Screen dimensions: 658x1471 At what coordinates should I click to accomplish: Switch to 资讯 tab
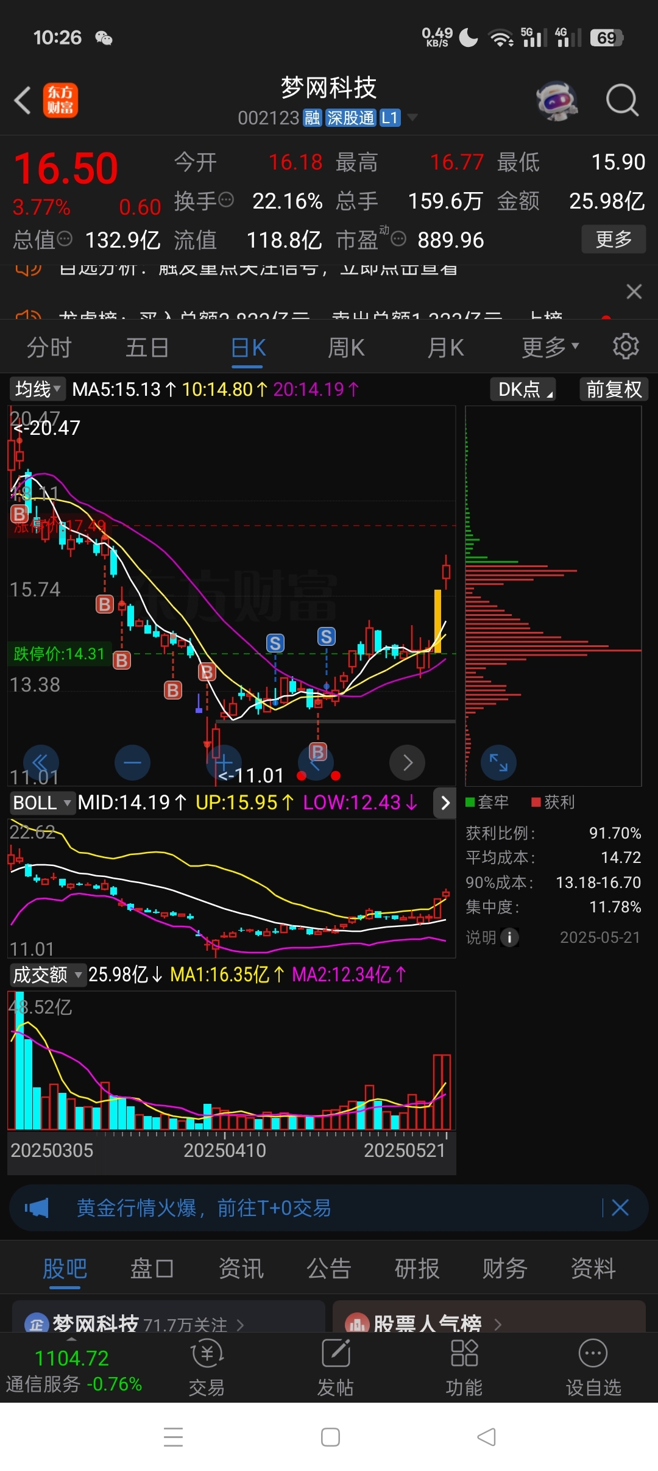click(x=241, y=1269)
